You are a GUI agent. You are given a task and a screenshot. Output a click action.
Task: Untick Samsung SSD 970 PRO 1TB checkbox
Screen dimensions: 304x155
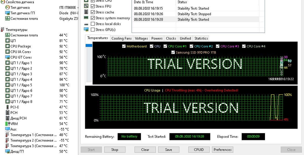173,53
